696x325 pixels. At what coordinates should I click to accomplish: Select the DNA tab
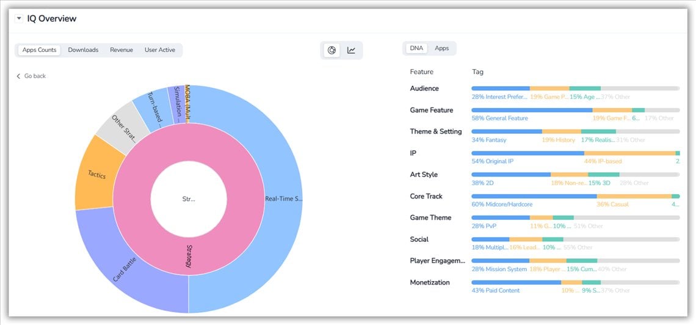[416, 48]
